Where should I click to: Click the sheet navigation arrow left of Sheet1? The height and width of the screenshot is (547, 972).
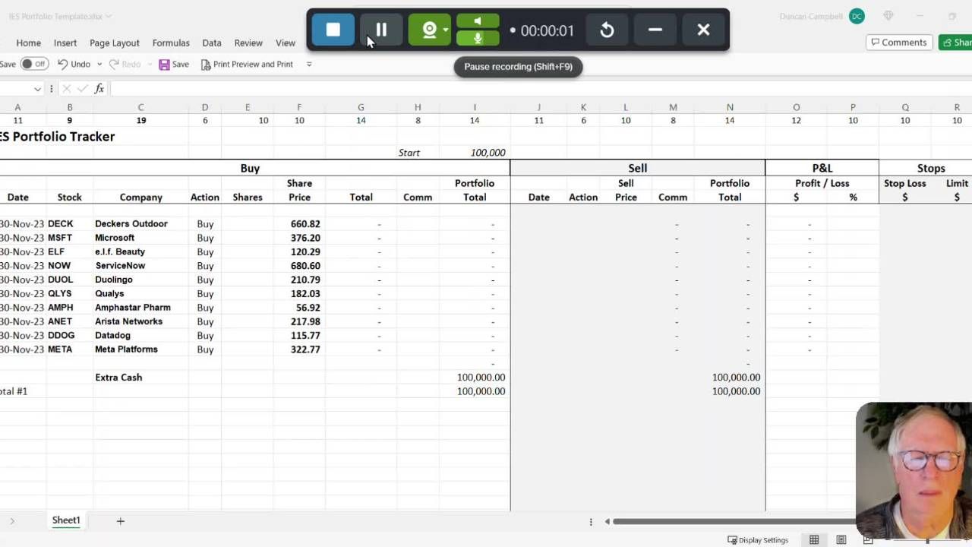[x=12, y=521]
